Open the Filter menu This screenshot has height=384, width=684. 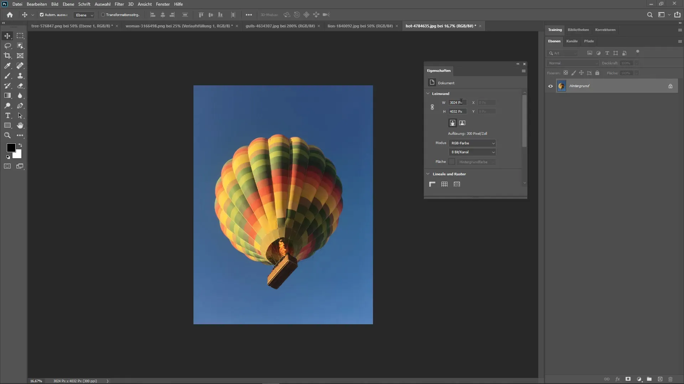coord(119,4)
